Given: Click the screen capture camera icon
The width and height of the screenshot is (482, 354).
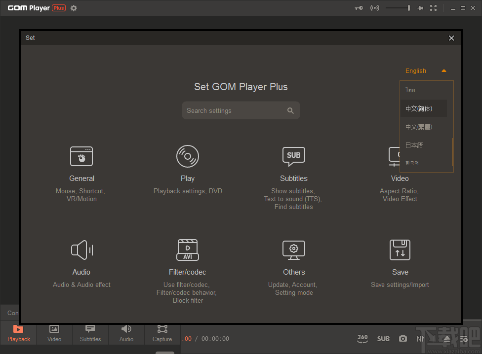Looking at the screenshot, I should pyautogui.click(x=402, y=339).
